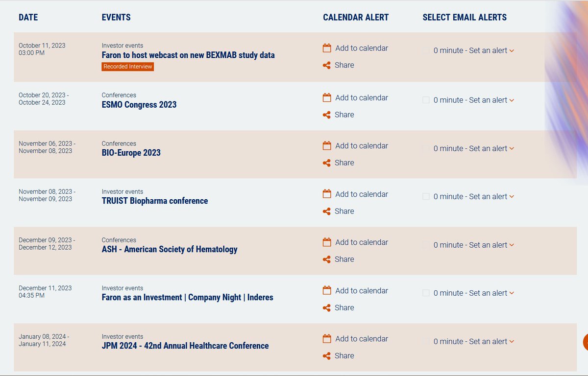Check alert box for Inderes Company Night
This screenshot has width=588, height=376.
tap(426, 293)
